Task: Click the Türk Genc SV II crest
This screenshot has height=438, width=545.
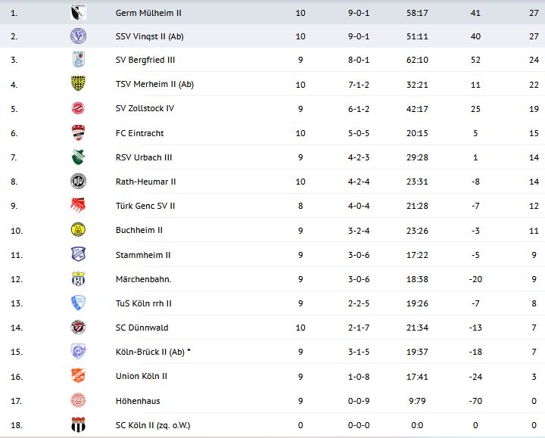Action: pos(78,206)
